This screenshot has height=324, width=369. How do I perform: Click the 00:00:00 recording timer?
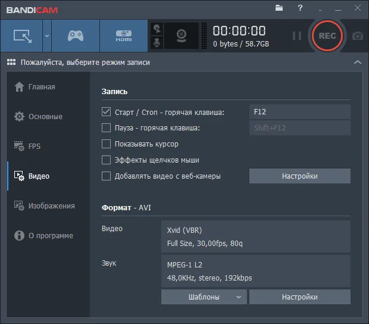pos(239,31)
